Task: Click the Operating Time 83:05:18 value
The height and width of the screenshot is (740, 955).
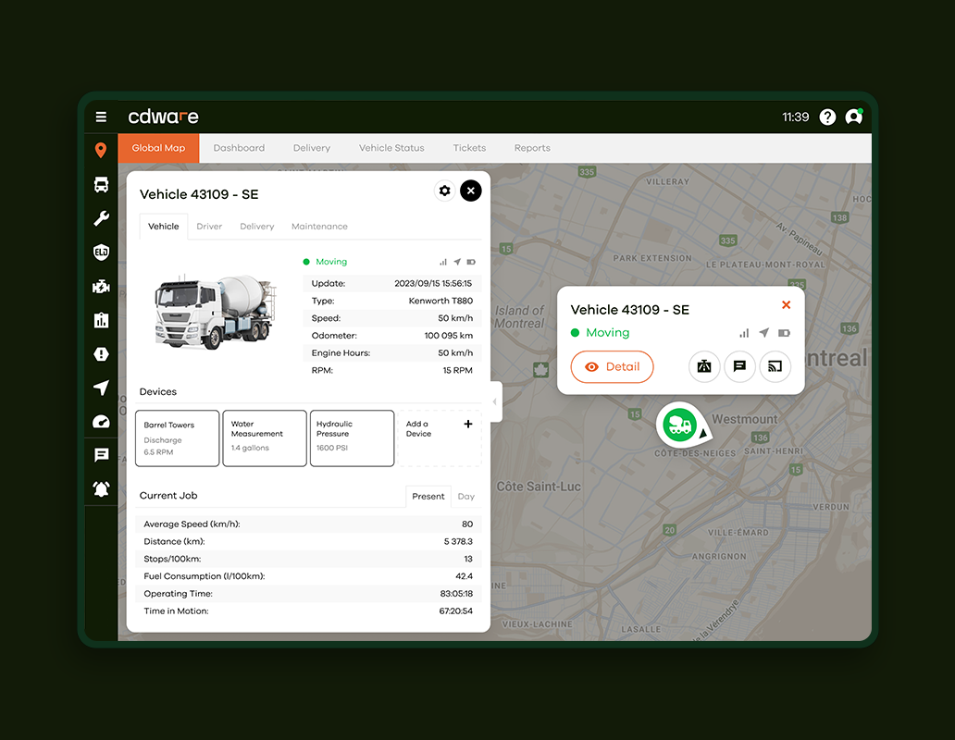Action: (x=456, y=594)
